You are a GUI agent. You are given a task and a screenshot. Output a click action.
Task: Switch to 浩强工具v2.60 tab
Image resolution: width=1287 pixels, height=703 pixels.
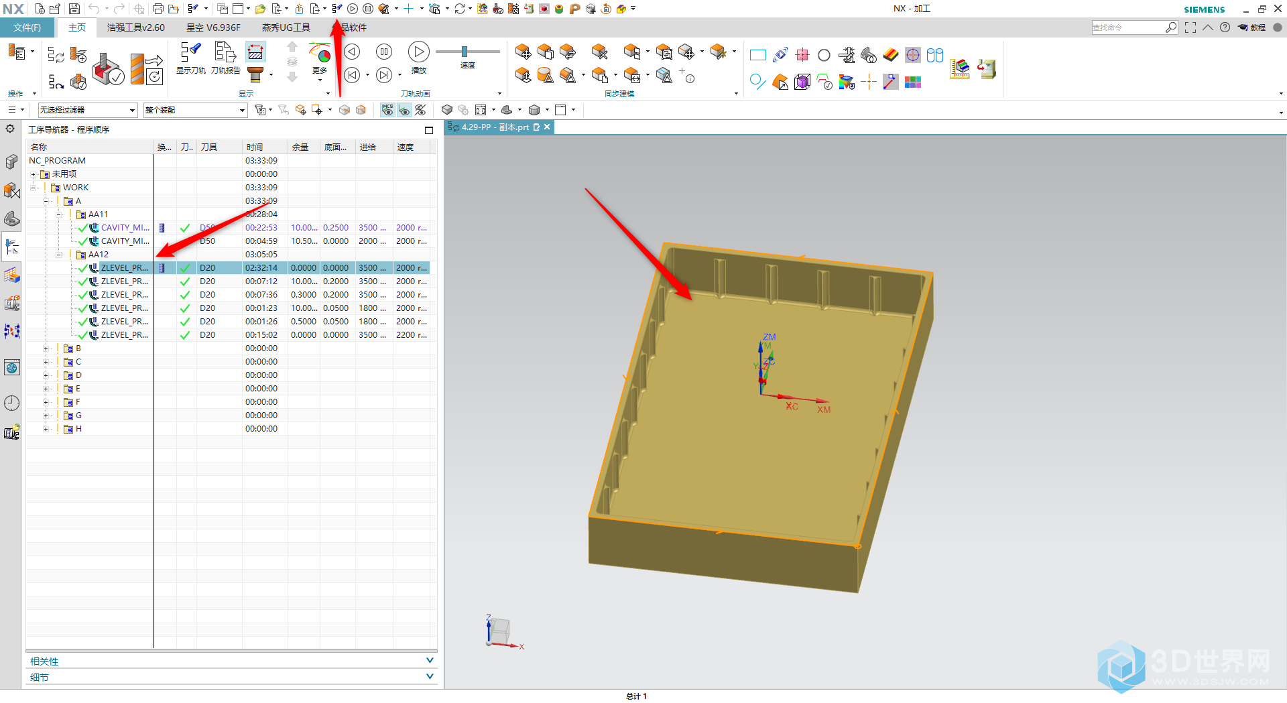136,27
